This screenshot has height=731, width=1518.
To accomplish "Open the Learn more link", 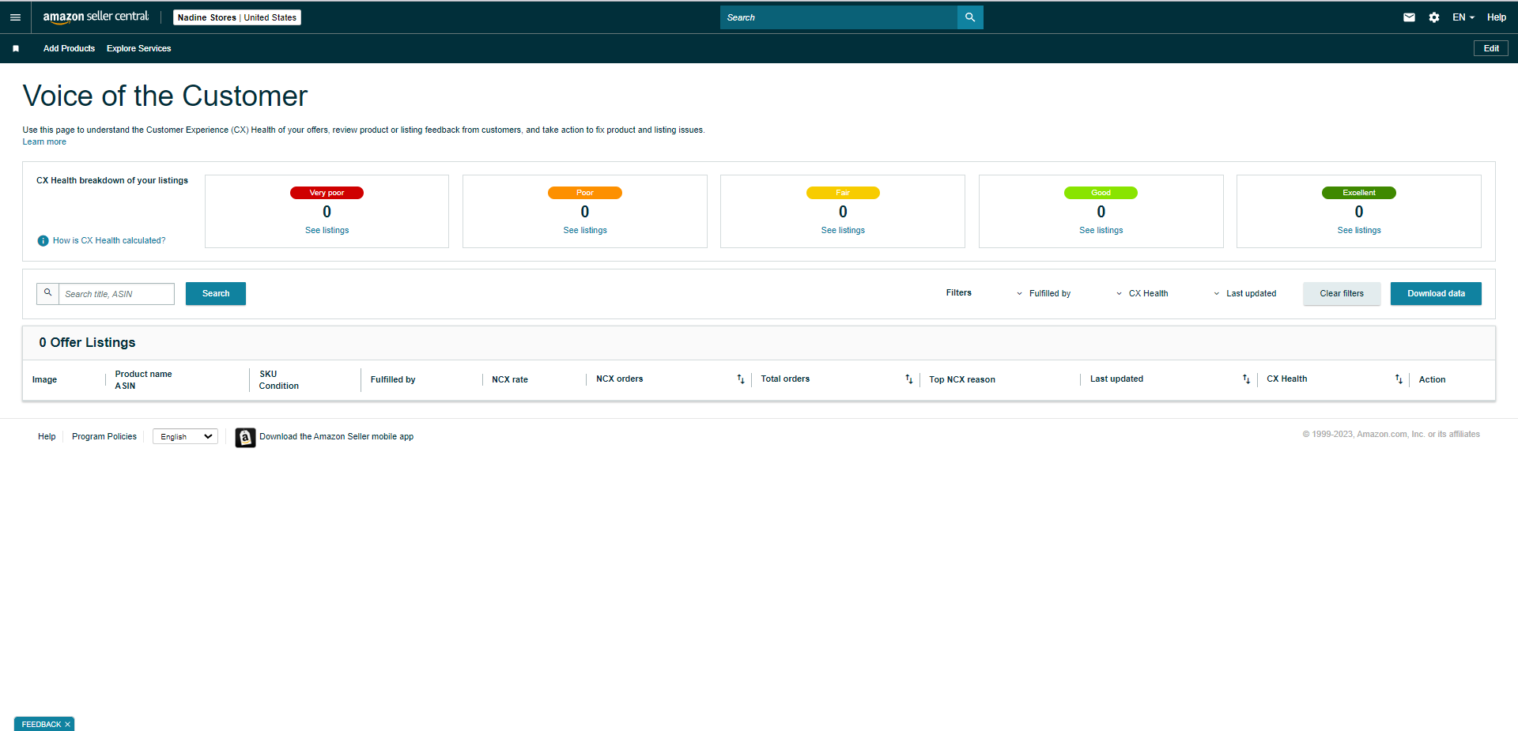I will pos(44,142).
